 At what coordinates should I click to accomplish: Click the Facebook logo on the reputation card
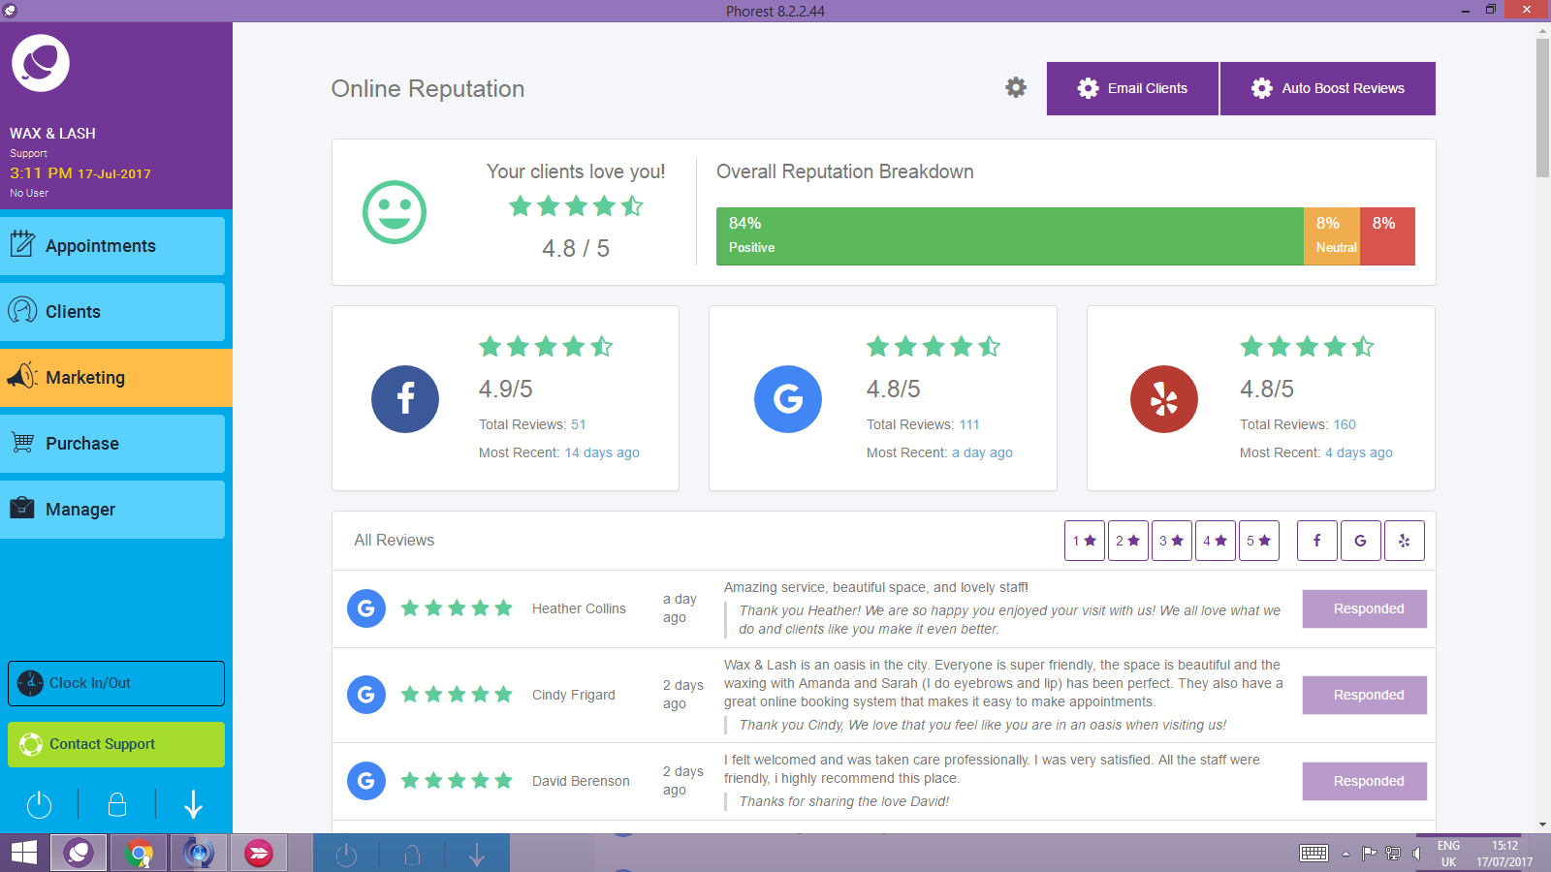coord(405,399)
